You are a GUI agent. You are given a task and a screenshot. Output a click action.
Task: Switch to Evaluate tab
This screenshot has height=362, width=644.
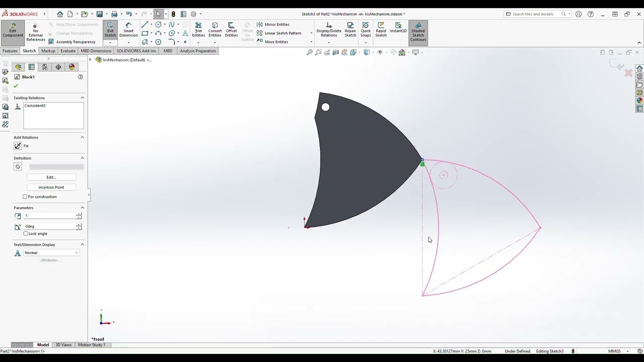tap(68, 51)
